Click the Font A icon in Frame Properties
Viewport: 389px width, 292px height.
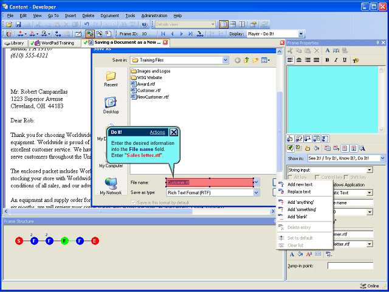[327, 50]
